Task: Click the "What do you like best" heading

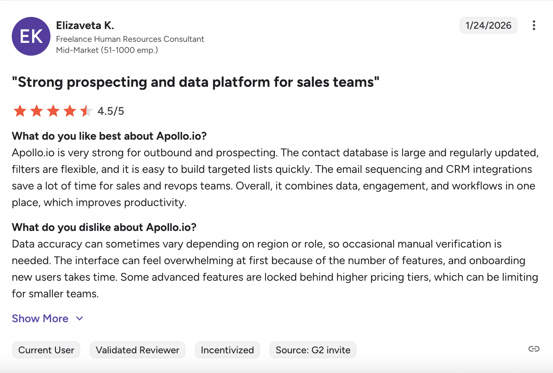Action: (x=109, y=136)
